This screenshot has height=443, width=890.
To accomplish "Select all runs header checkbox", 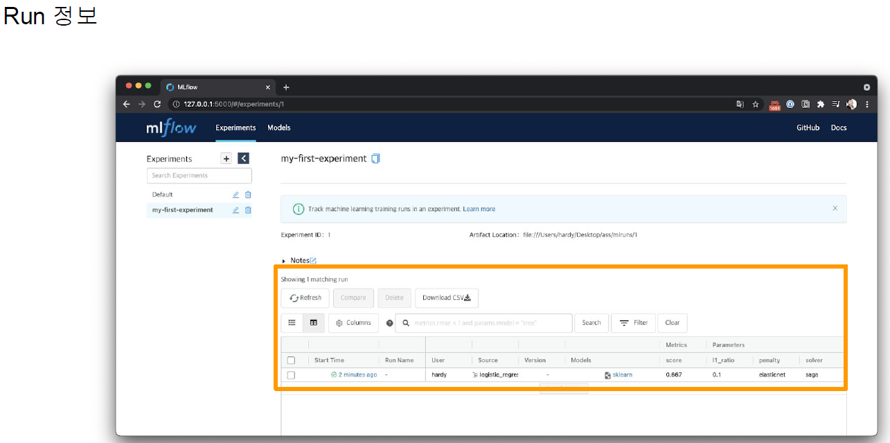I will coord(291,361).
